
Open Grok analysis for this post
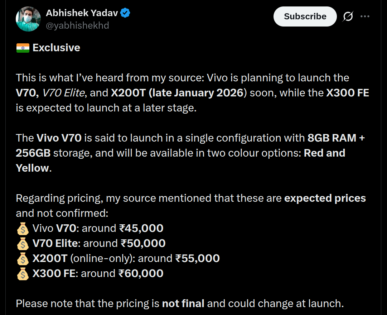pyautogui.click(x=348, y=16)
